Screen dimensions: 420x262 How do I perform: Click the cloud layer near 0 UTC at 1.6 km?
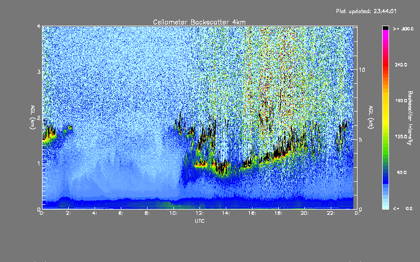click(x=49, y=136)
